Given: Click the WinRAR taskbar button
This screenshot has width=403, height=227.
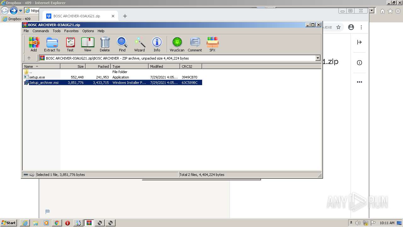Looking at the screenshot, I should pos(89,223).
